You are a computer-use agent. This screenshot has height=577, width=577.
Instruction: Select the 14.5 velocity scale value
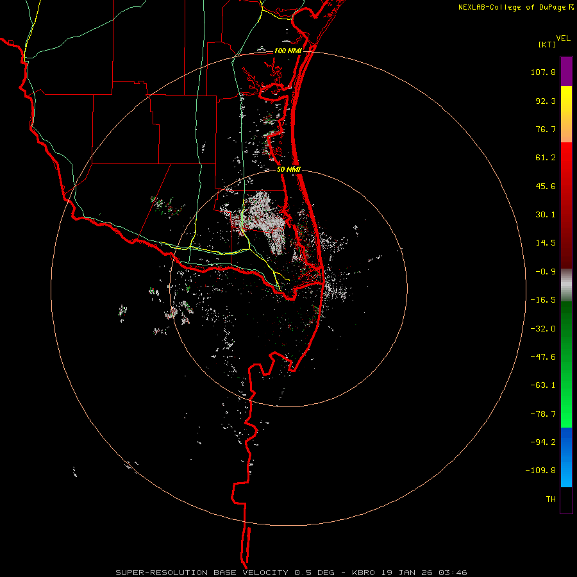[x=546, y=243]
